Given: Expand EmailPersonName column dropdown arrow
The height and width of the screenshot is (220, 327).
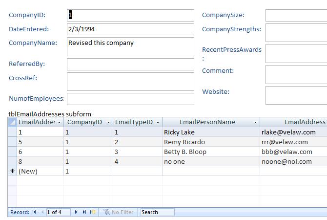Looking at the screenshot, I should 255,122.
